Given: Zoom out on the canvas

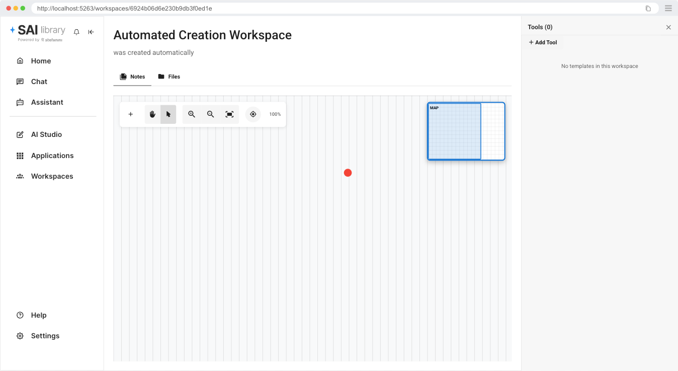Looking at the screenshot, I should pyautogui.click(x=211, y=114).
